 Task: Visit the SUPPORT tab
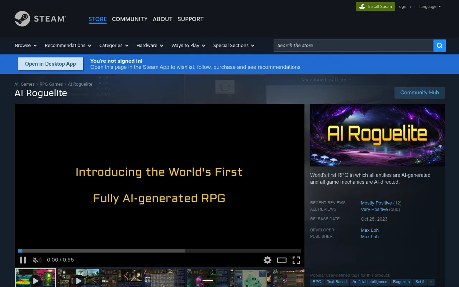coord(190,19)
